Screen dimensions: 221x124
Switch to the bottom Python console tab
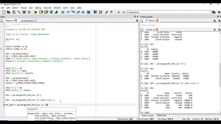tap(147, 116)
